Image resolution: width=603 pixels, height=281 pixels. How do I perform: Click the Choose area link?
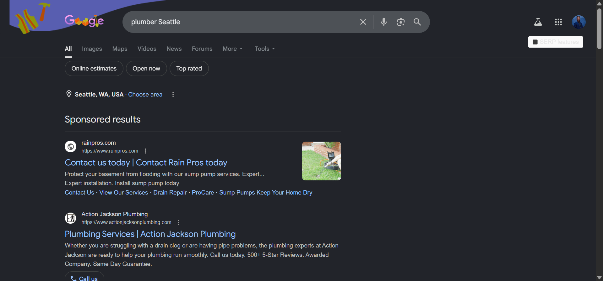click(145, 94)
